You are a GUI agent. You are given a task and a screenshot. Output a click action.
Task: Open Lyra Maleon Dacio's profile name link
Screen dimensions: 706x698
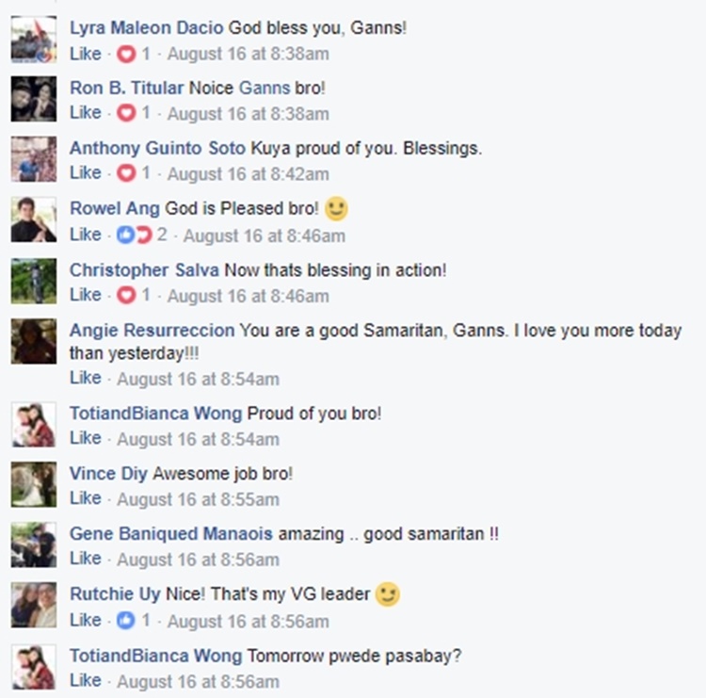[x=146, y=28]
